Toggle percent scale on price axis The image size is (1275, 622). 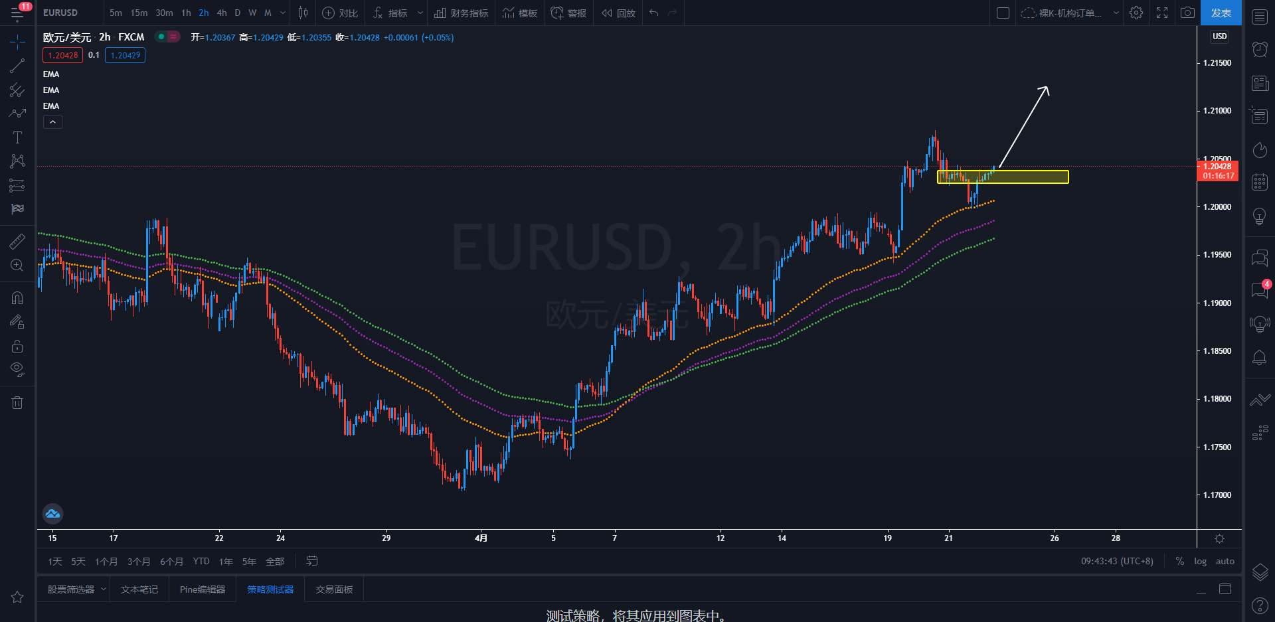point(1179,561)
